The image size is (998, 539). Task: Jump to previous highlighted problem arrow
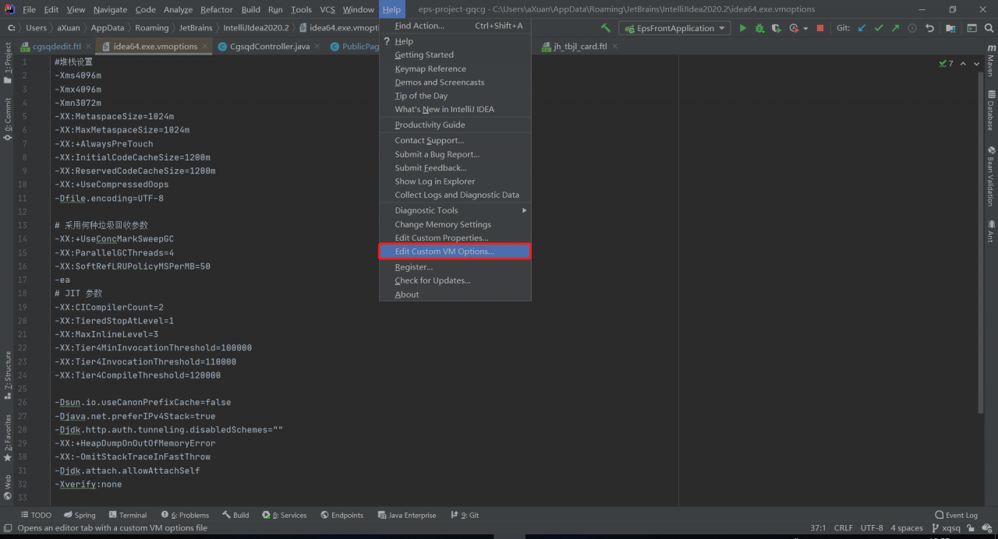963,63
